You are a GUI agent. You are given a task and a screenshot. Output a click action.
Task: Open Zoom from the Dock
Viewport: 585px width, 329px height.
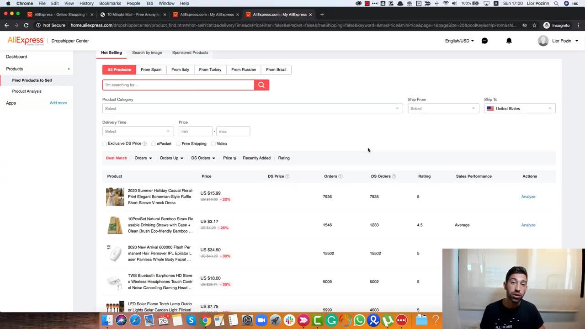pyautogui.click(x=261, y=320)
